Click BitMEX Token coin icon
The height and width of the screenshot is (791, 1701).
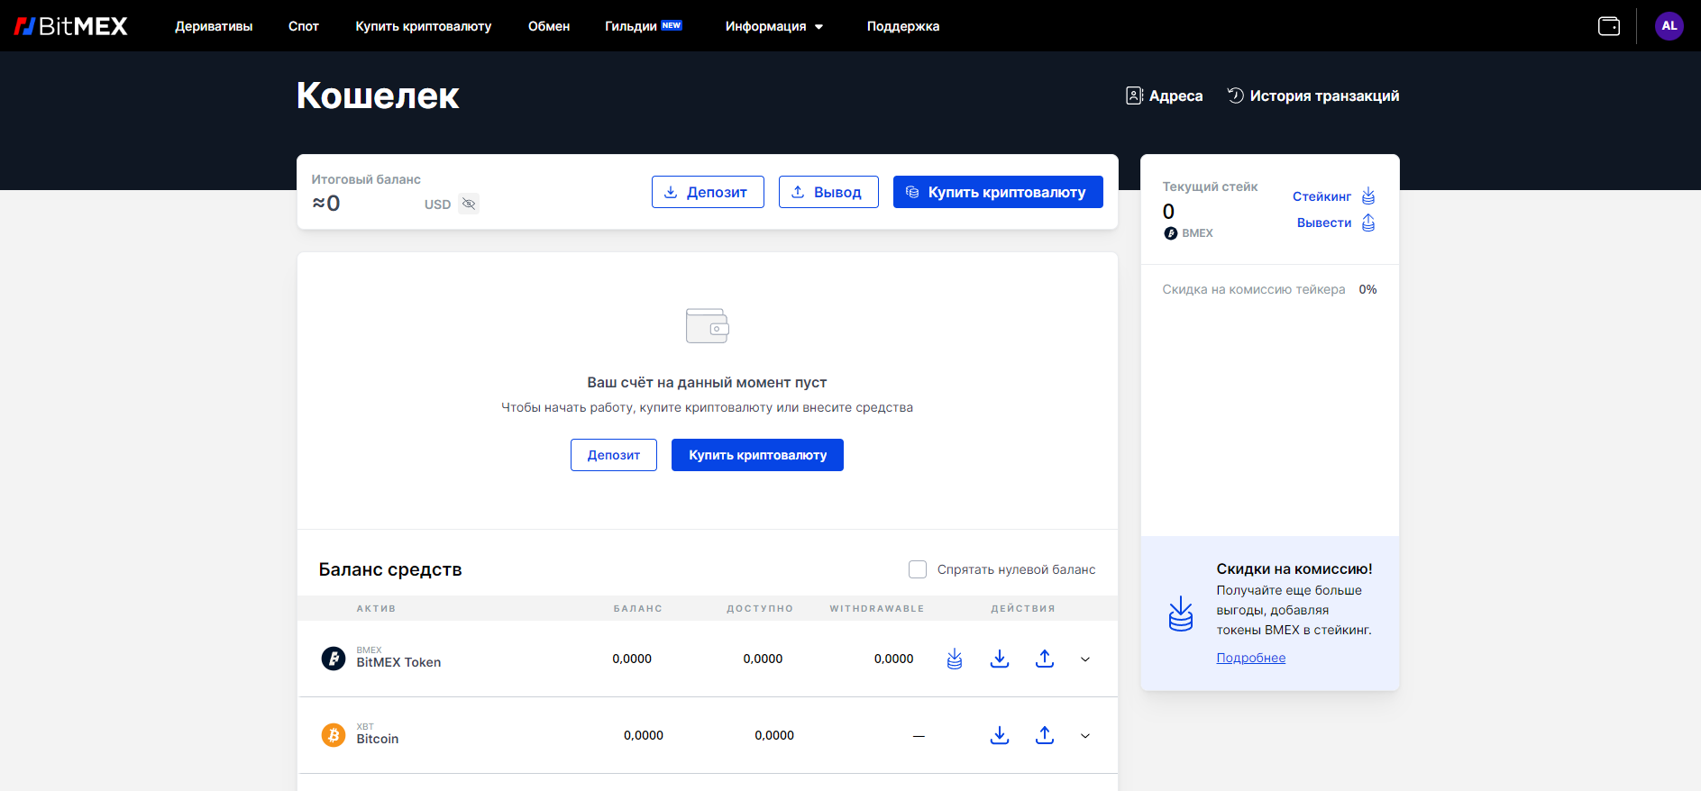click(x=334, y=659)
